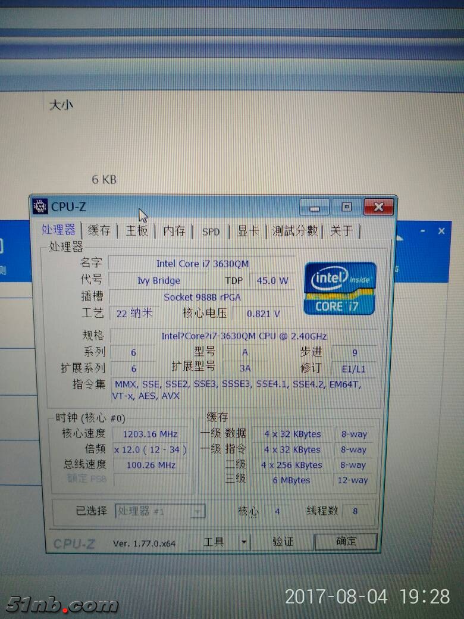Viewport: 464px width, 619px height.
Task: Click the multiplier x 12.0 ( 12 - 34 )
Action: [150, 449]
